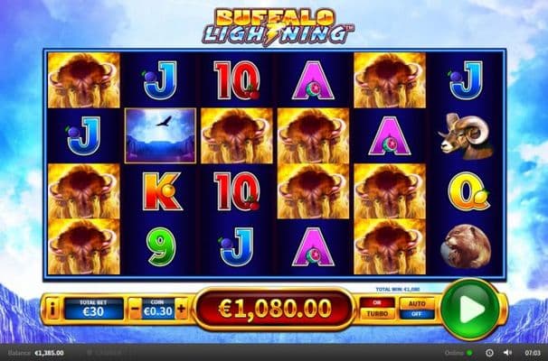Click the green 9 symbol
The width and height of the screenshot is (548, 361).
160,246
